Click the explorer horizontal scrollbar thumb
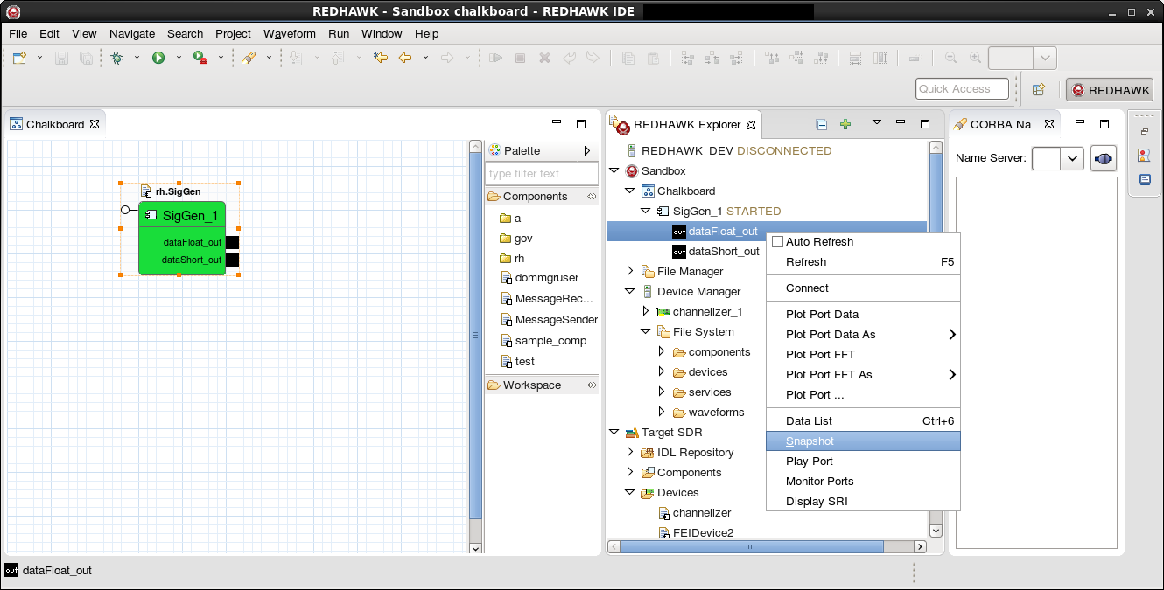The width and height of the screenshot is (1164, 590). tap(753, 546)
